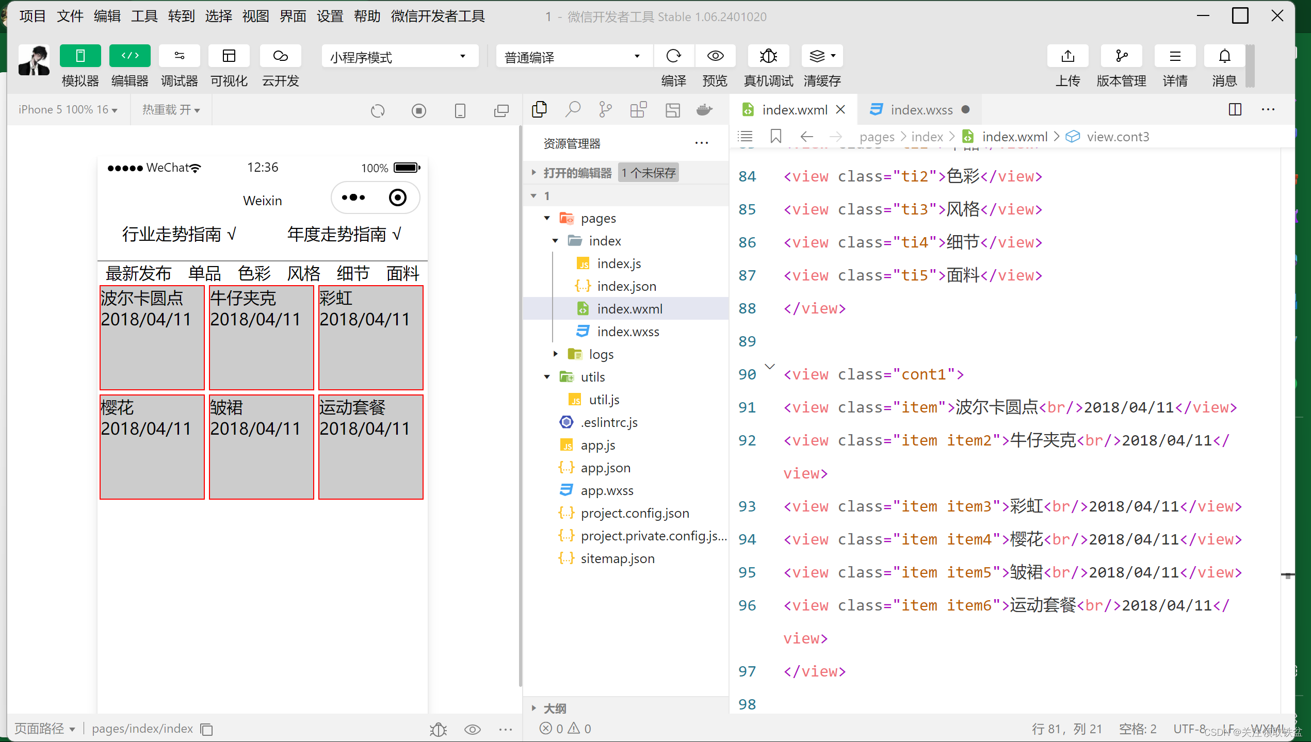Toggle the simulator (模拟器) panel
Image resolution: width=1311 pixels, height=742 pixels.
tap(80, 56)
